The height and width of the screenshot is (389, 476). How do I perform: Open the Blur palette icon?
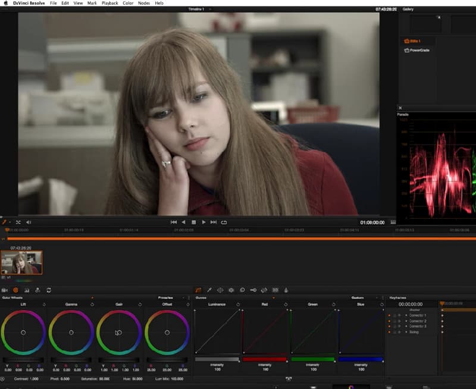(x=242, y=289)
